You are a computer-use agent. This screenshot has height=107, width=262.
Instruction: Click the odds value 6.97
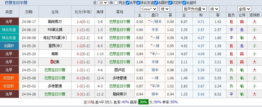click(x=184, y=22)
